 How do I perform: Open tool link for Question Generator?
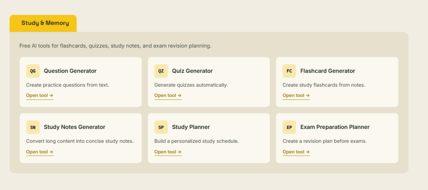[x=40, y=96]
